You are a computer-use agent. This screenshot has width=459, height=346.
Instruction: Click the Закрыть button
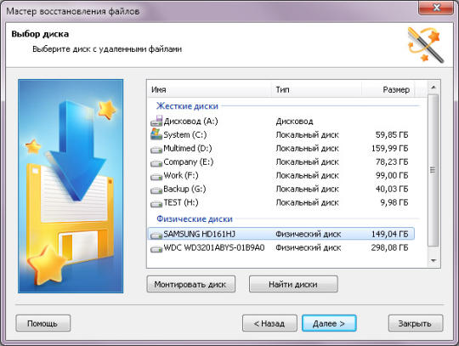tap(416, 323)
